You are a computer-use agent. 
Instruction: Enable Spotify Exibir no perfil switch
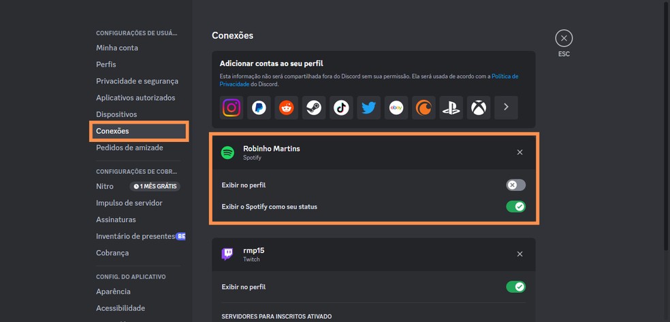[x=515, y=185]
